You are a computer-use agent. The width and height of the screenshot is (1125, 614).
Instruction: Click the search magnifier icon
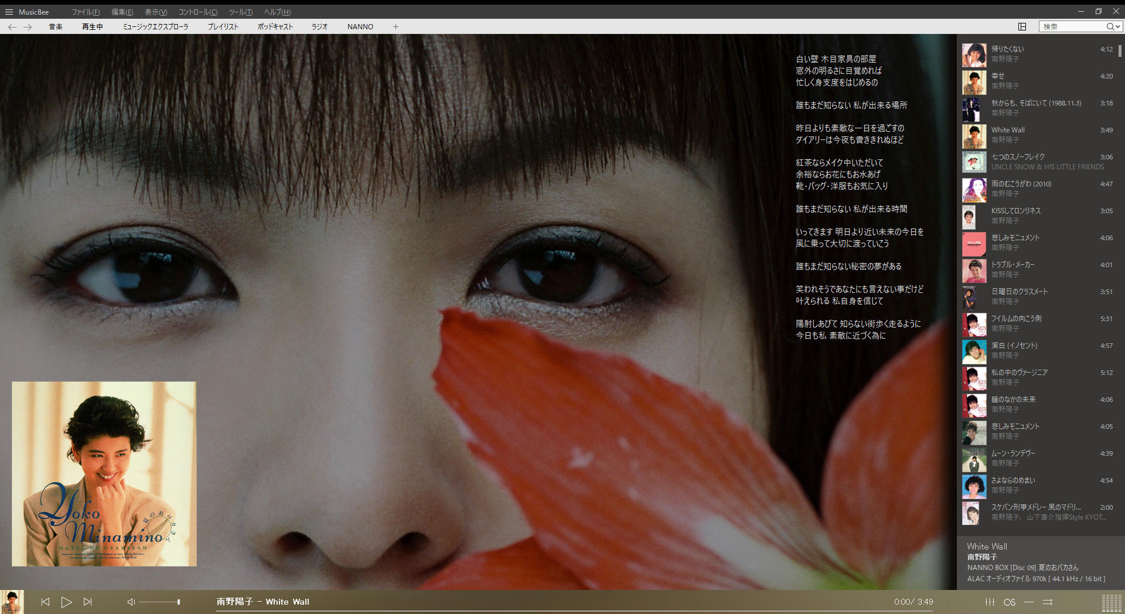click(1110, 26)
